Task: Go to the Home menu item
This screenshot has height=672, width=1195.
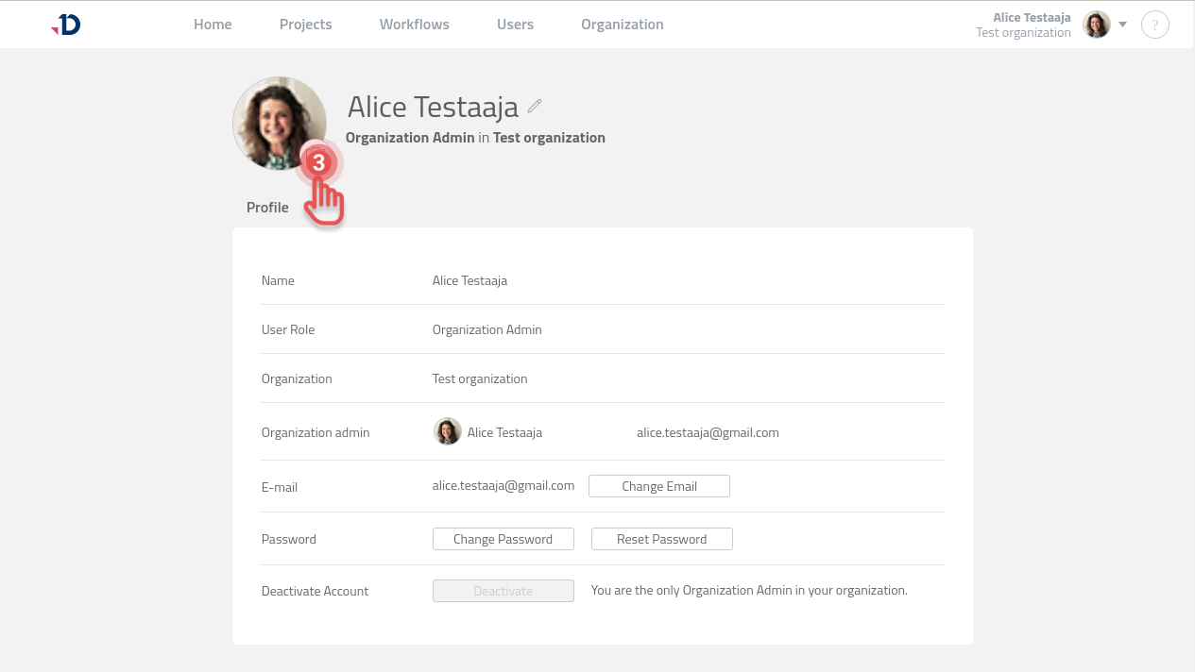Action: pyautogui.click(x=213, y=25)
